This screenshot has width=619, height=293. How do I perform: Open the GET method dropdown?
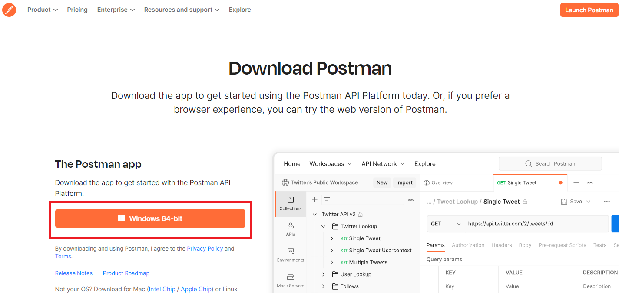tap(446, 224)
